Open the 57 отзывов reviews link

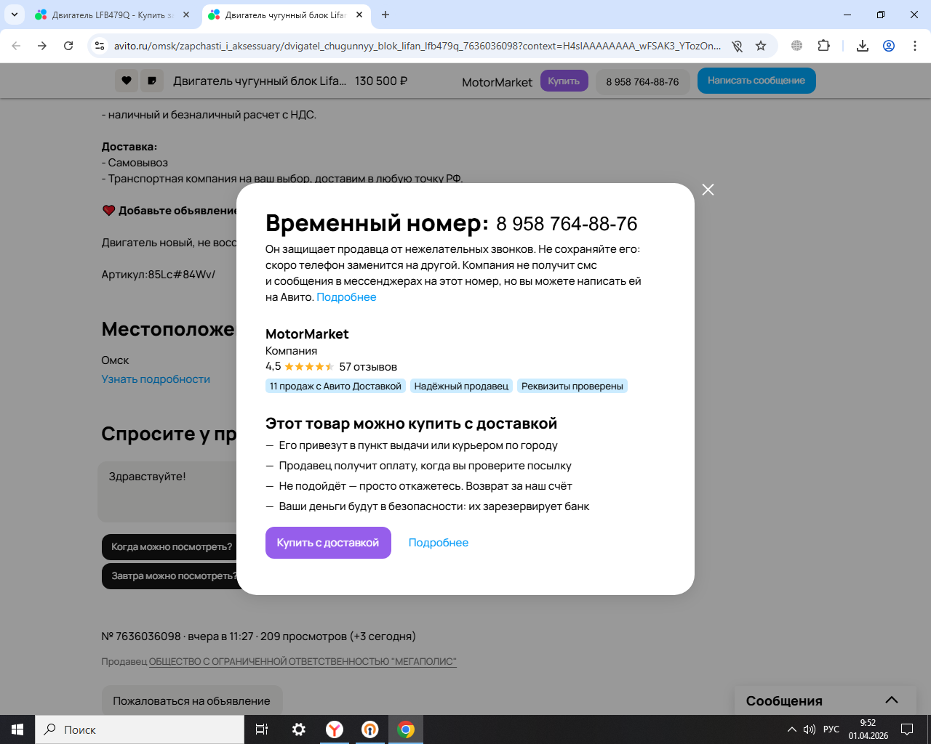(368, 367)
